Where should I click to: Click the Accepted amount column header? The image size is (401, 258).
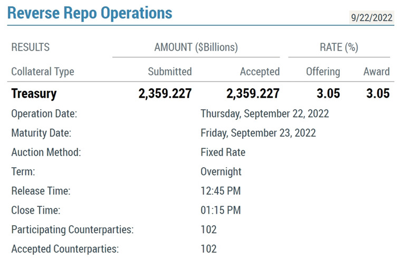pyautogui.click(x=260, y=71)
